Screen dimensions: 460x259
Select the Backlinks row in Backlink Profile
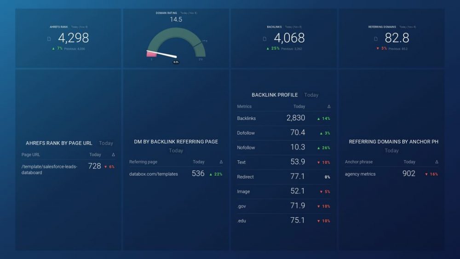click(247, 118)
